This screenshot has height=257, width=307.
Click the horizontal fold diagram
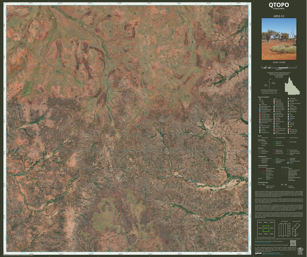[296, 230]
